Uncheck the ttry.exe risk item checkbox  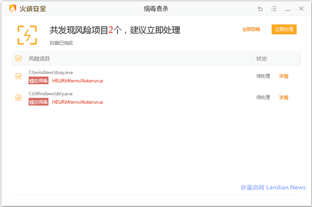pos(18,97)
